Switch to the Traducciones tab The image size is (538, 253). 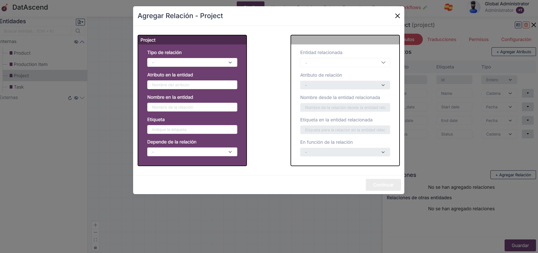[442, 39]
